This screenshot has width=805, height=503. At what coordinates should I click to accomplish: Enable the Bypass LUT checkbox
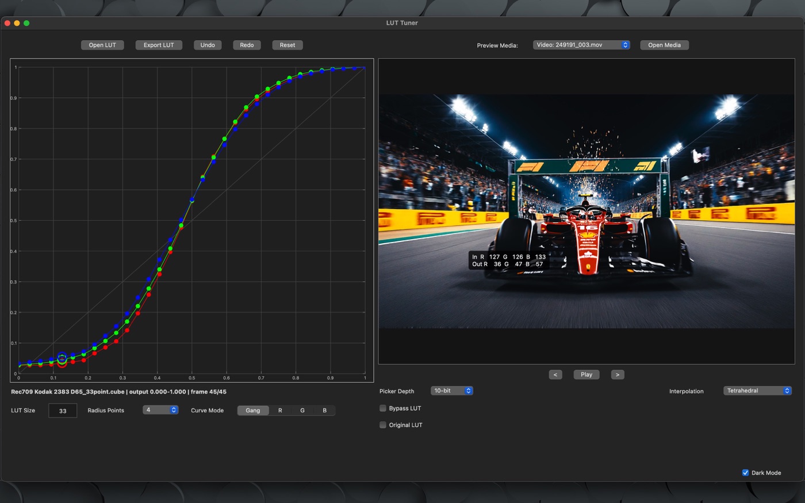pyautogui.click(x=383, y=408)
